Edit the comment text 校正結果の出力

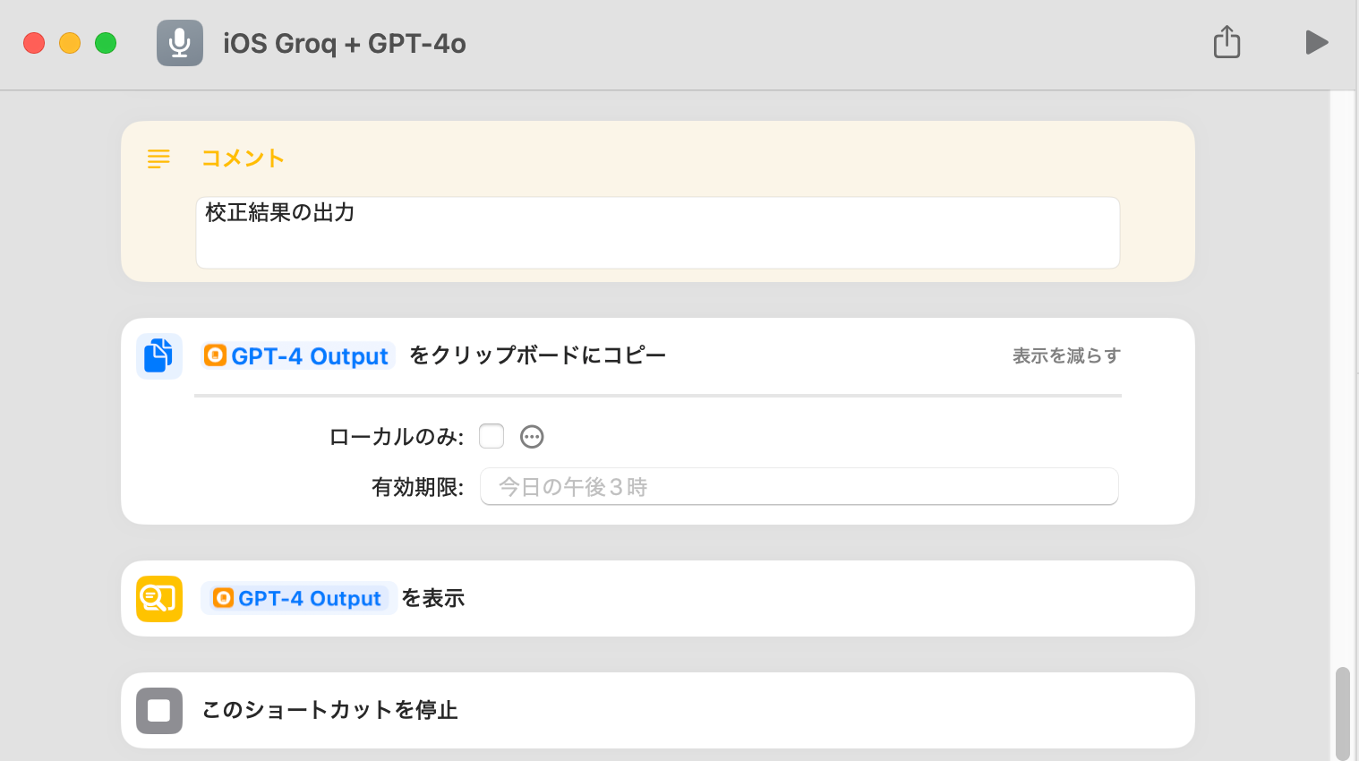point(657,232)
